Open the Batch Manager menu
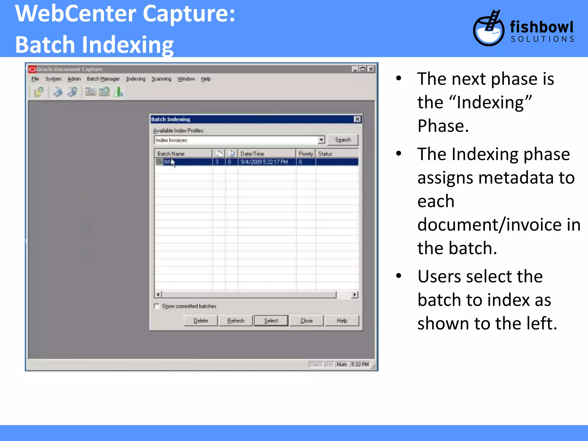The image size is (588, 441). 103,79
